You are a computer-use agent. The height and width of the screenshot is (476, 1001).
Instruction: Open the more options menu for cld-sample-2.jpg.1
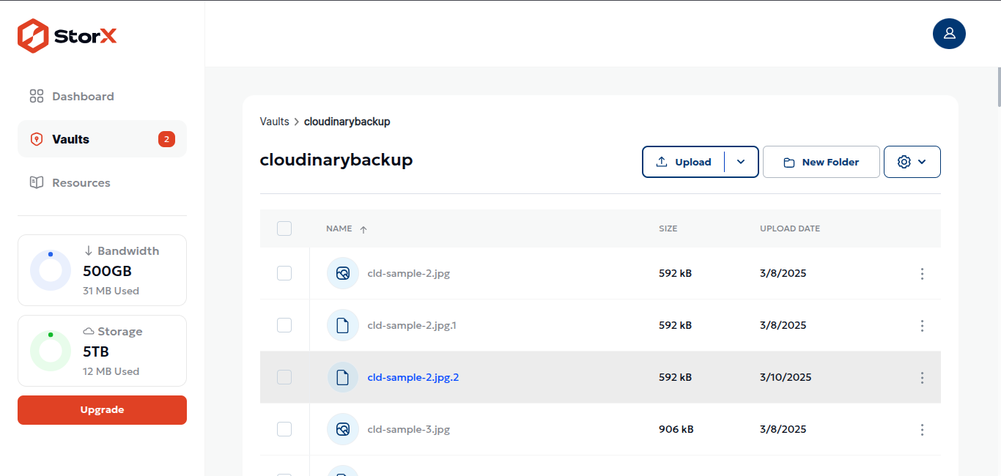922,326
